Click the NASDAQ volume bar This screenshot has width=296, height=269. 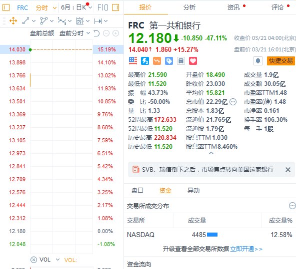(x=212, y=235)
